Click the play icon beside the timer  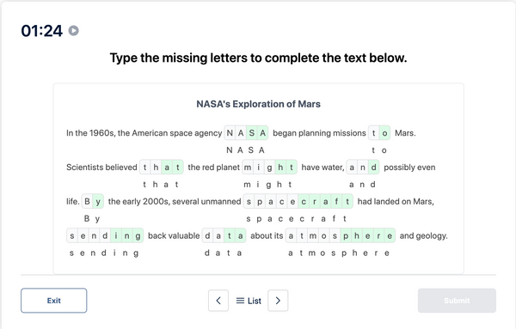(73, 31)
